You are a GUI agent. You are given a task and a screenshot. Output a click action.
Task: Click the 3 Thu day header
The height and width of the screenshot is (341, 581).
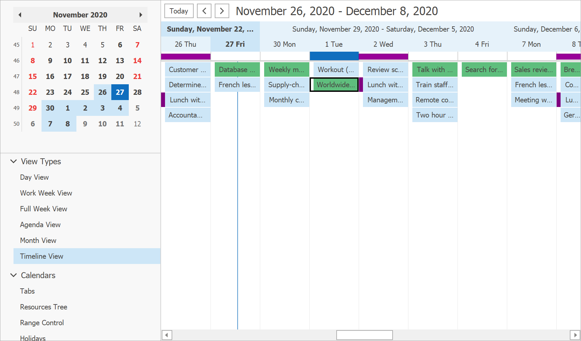pos(432,44)
